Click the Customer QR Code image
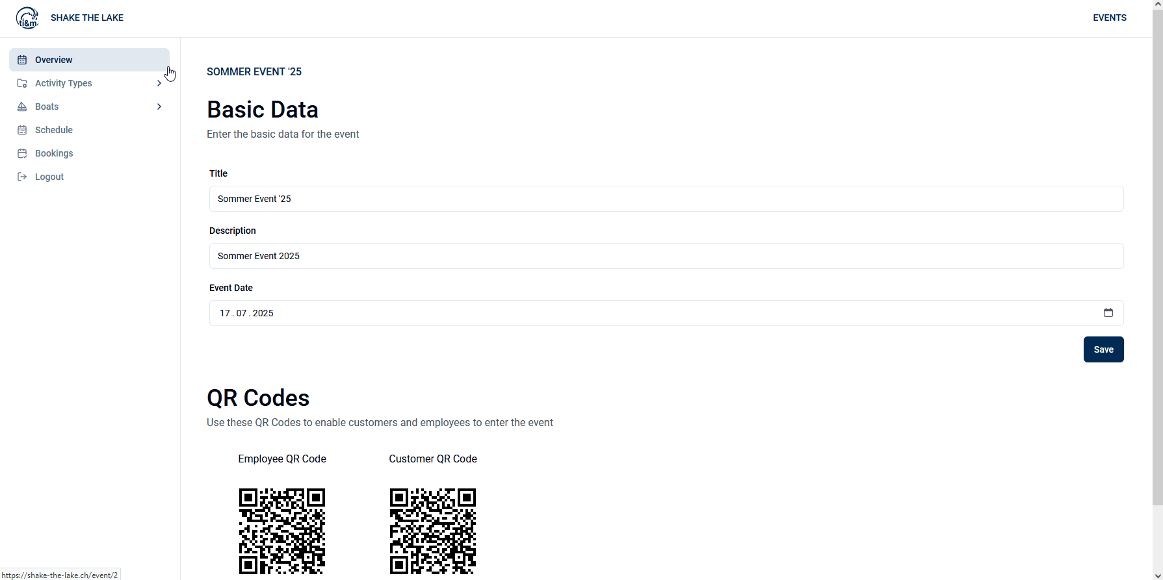Screen dimensions: 1163x580 pos(433,531)
